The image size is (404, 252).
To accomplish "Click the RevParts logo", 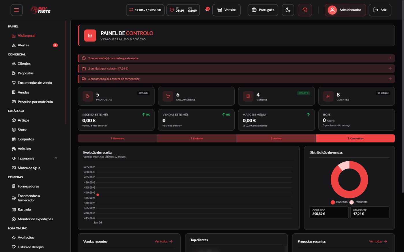I will (x=40, y=10).
